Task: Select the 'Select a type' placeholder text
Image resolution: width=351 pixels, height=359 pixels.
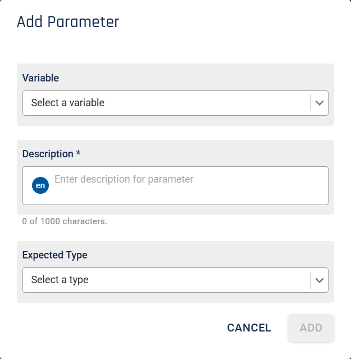Action: [60, 280]
